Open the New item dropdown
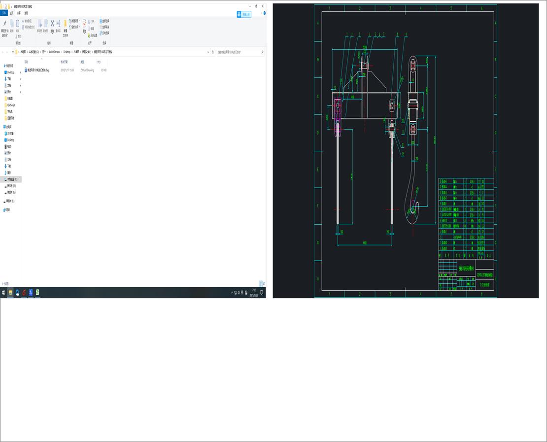547x442 pixels. (x=75, y=21)
